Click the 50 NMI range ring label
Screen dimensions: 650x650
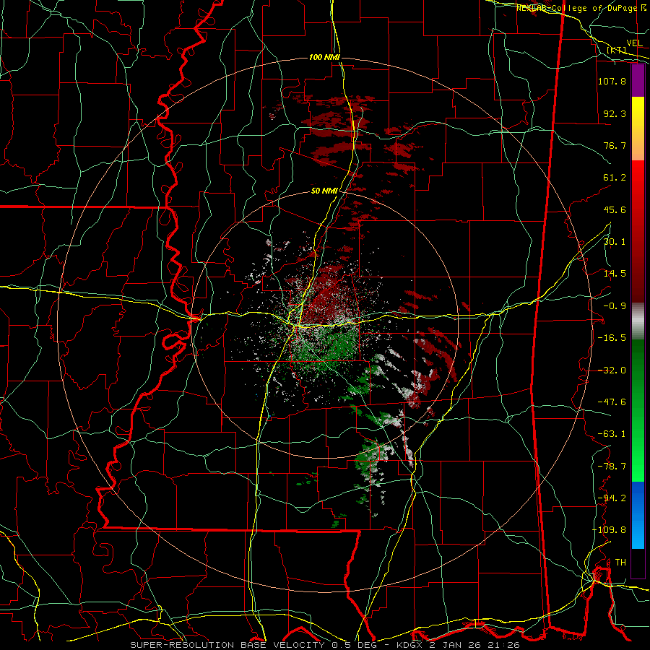click(324, 191)
